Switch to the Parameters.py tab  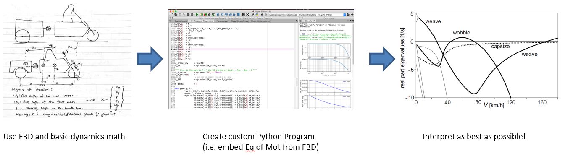coord(222,21)
